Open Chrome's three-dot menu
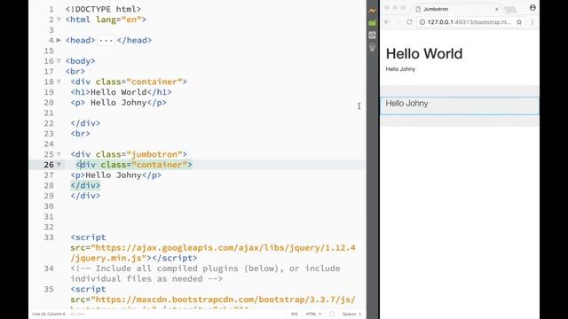Viewport: 568px width, 319px height. [532, 22]
